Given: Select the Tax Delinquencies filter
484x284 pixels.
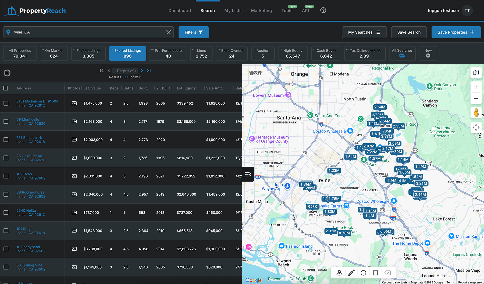Looking at the screenshot, I should pyautogui.click(x=365, y=53).
